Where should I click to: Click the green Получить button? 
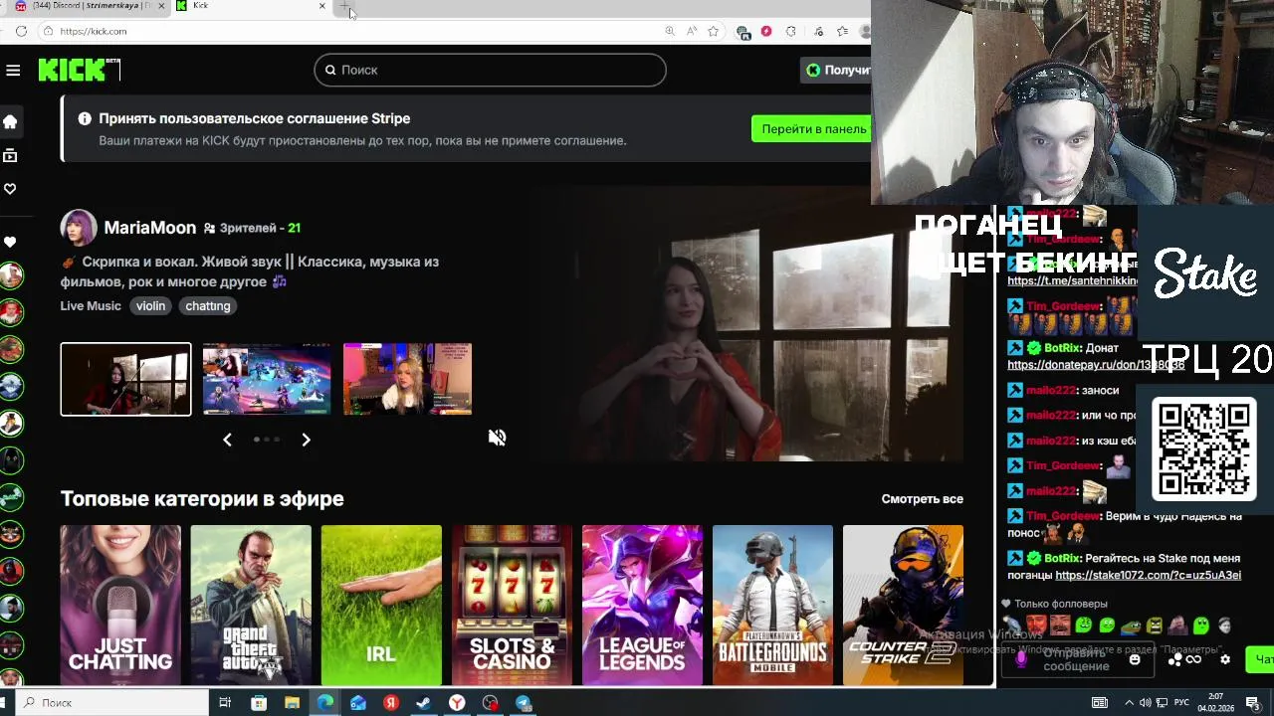pyautogui.click(x=836, y=70)
